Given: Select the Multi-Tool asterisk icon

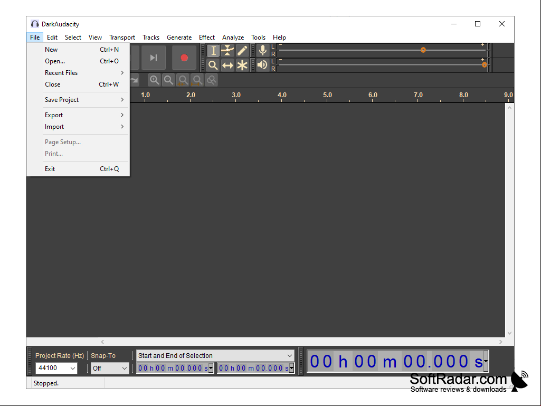Looking at the screenshot, I should coord(242,65).
